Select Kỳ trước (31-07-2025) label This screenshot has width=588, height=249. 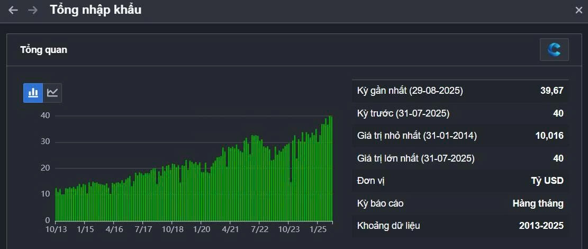(x=403, y=113)
